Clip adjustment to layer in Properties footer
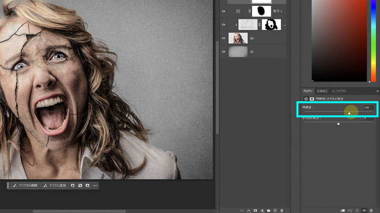Image resolution: width=380 pixels, height=213 pixels. click(342, 211)
